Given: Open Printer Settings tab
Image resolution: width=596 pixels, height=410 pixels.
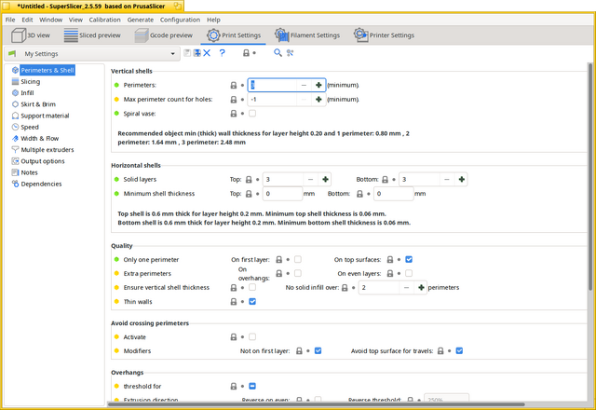Looking at the screenshot, I should 384,35.
